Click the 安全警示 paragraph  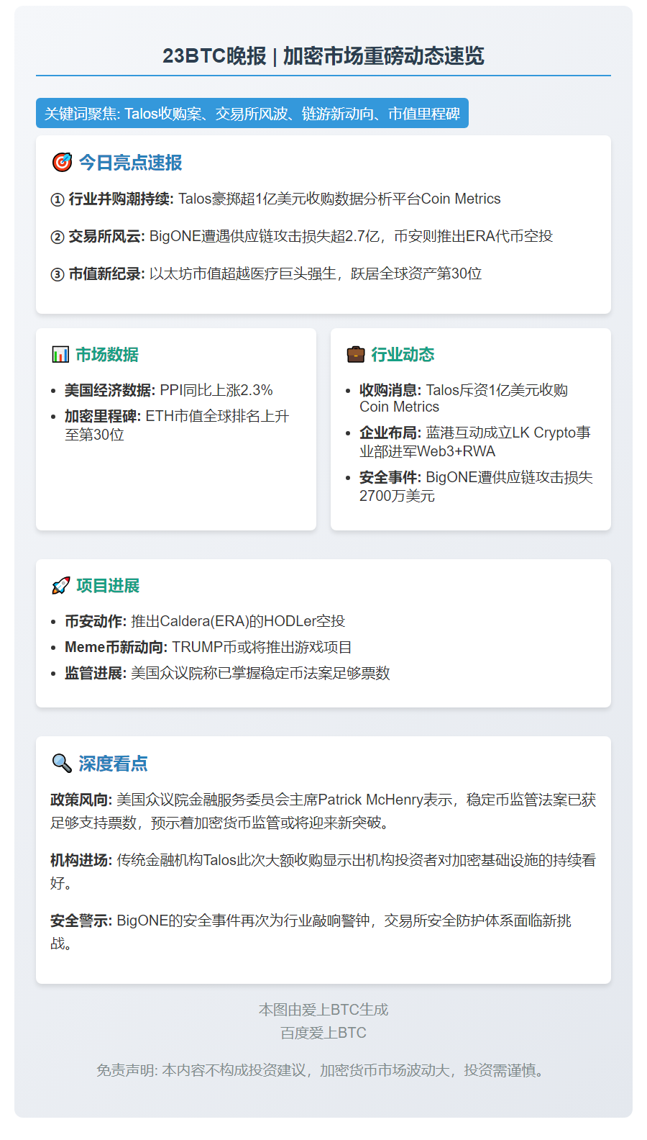311,932
